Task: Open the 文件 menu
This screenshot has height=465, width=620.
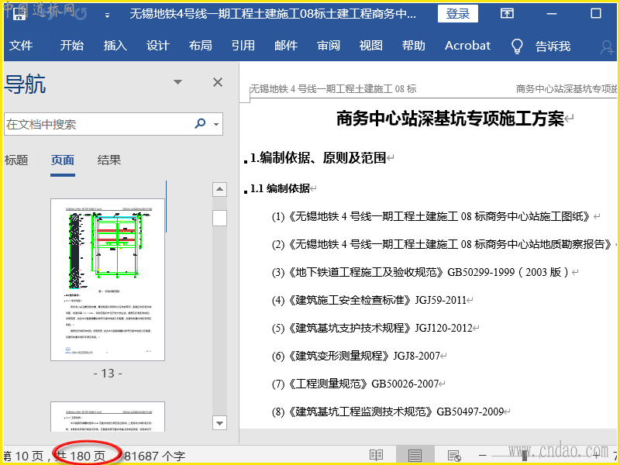Action: 21,46
